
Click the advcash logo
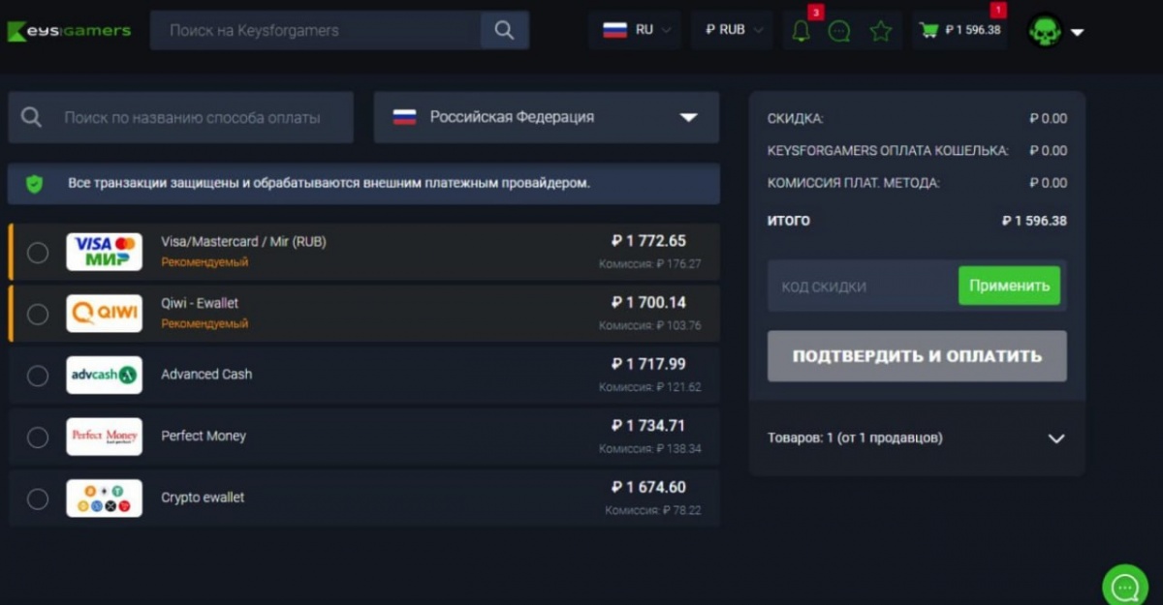click(x=104, y=375)
